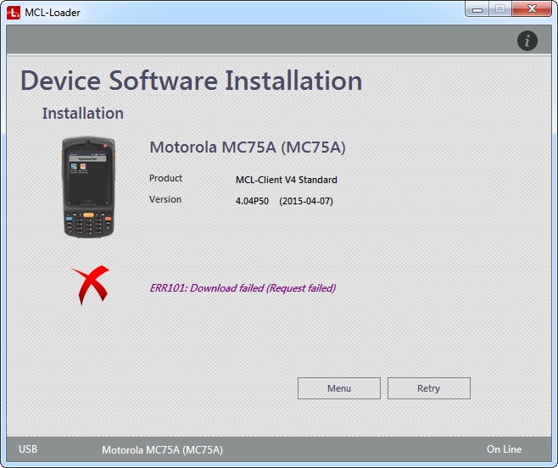Click the device name in status bar
558x468 pixels.
[162, 449]
